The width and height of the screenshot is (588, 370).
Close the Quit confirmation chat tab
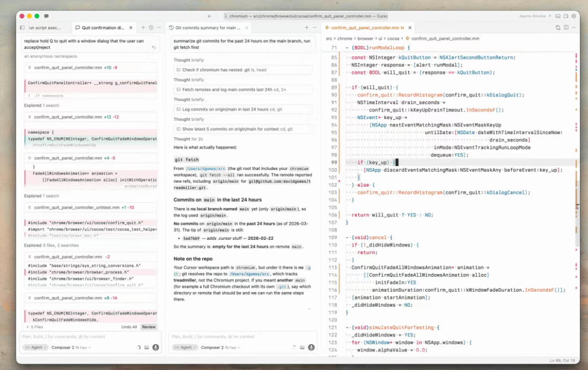pos(130,27)
